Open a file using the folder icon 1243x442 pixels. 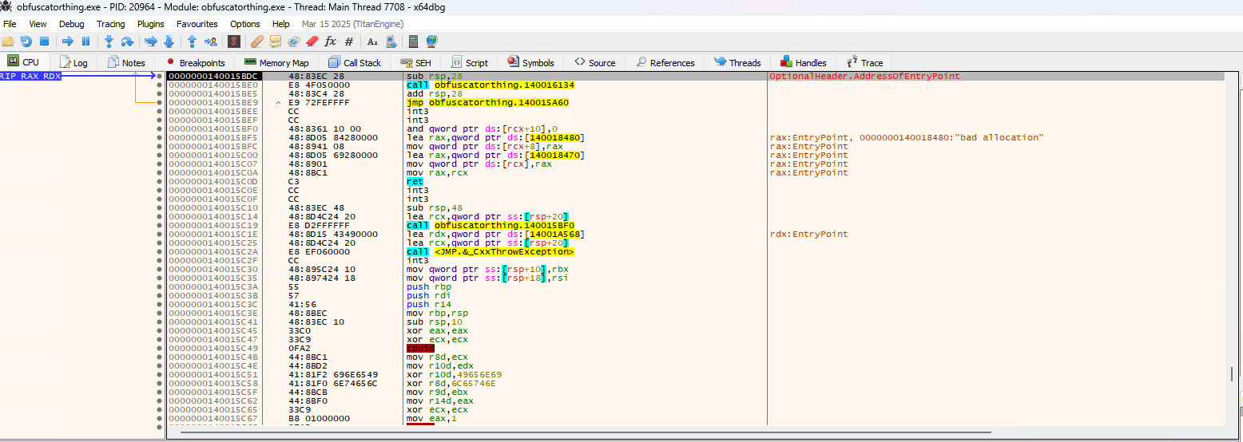[x=8, y=41]
